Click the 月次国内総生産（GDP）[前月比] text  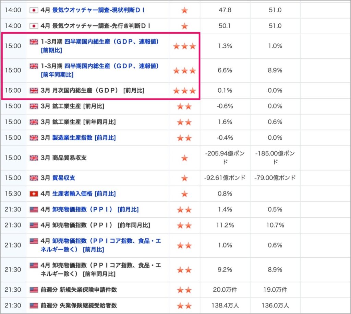(x=98, y=91)
